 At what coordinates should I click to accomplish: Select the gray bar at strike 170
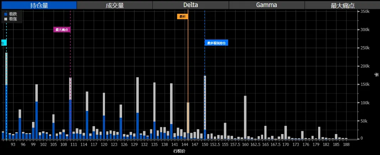tap(285, 133)
